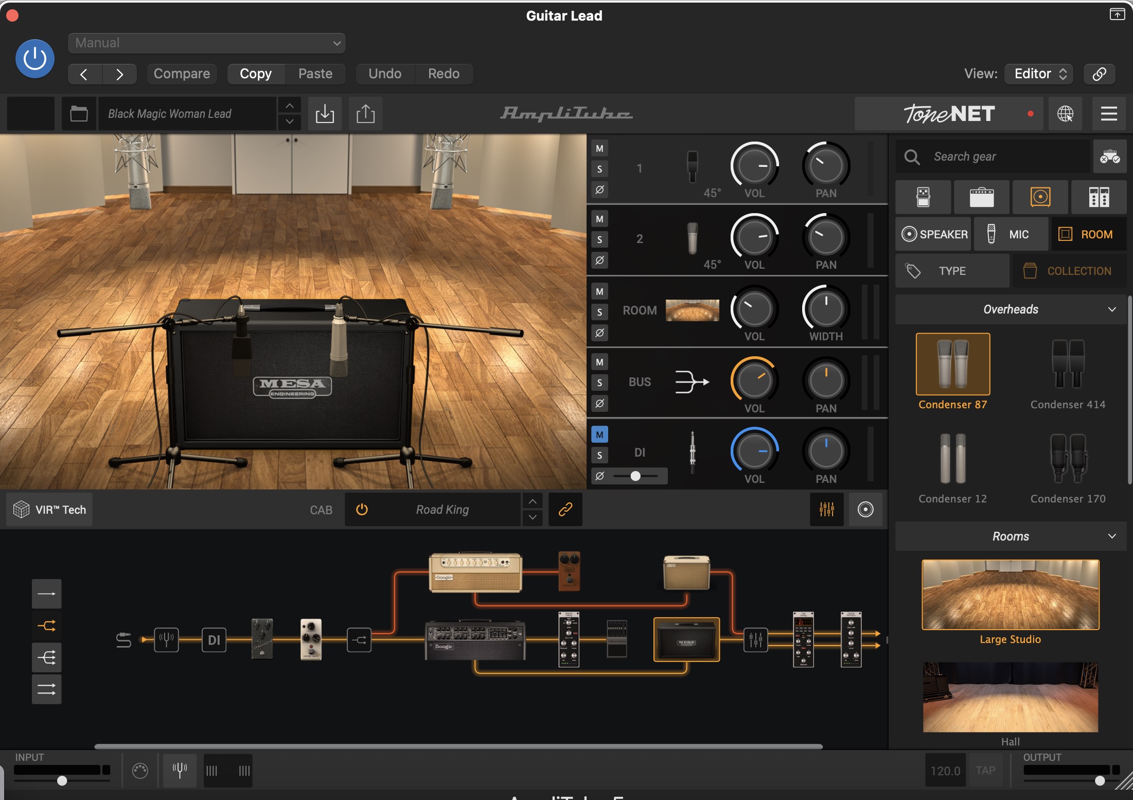Click the mic 1 microphone icon

pyautogui.click(x=693, y=166)
